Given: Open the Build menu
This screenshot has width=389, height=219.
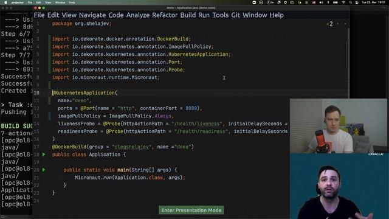Looking at the screenshot, I should 188,15.
